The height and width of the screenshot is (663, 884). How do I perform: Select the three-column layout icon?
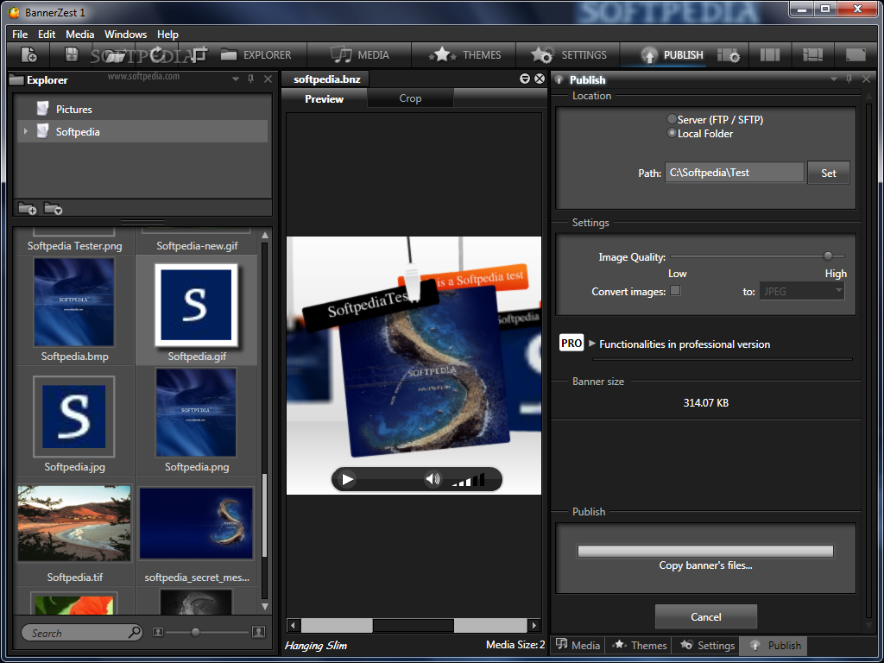click(x=769, y=55)
